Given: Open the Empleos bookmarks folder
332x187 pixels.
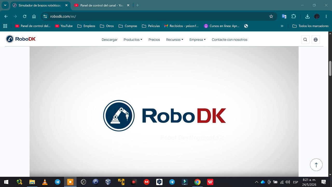Looking at the screenshot, I should coord(86,26).
